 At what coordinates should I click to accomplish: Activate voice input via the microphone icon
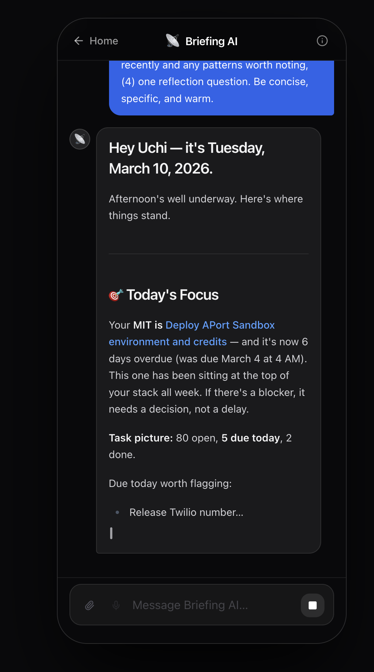[116, 605]
